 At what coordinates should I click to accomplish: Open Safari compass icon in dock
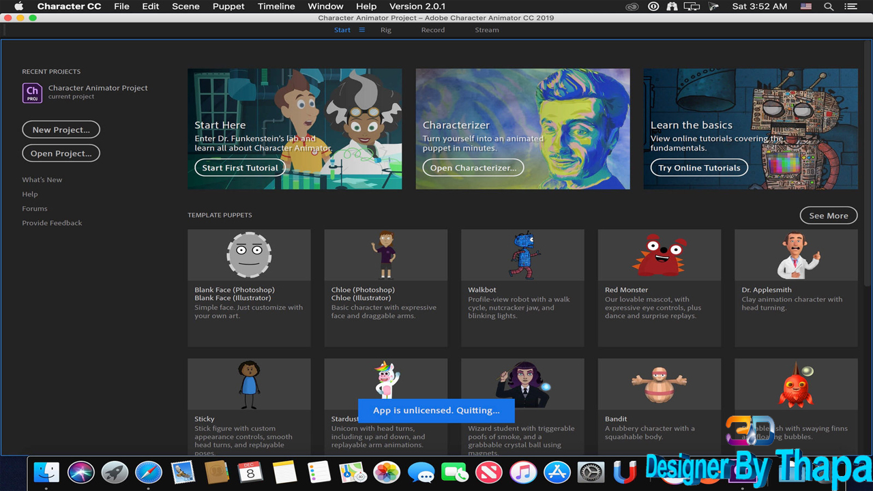click(149, 472)
